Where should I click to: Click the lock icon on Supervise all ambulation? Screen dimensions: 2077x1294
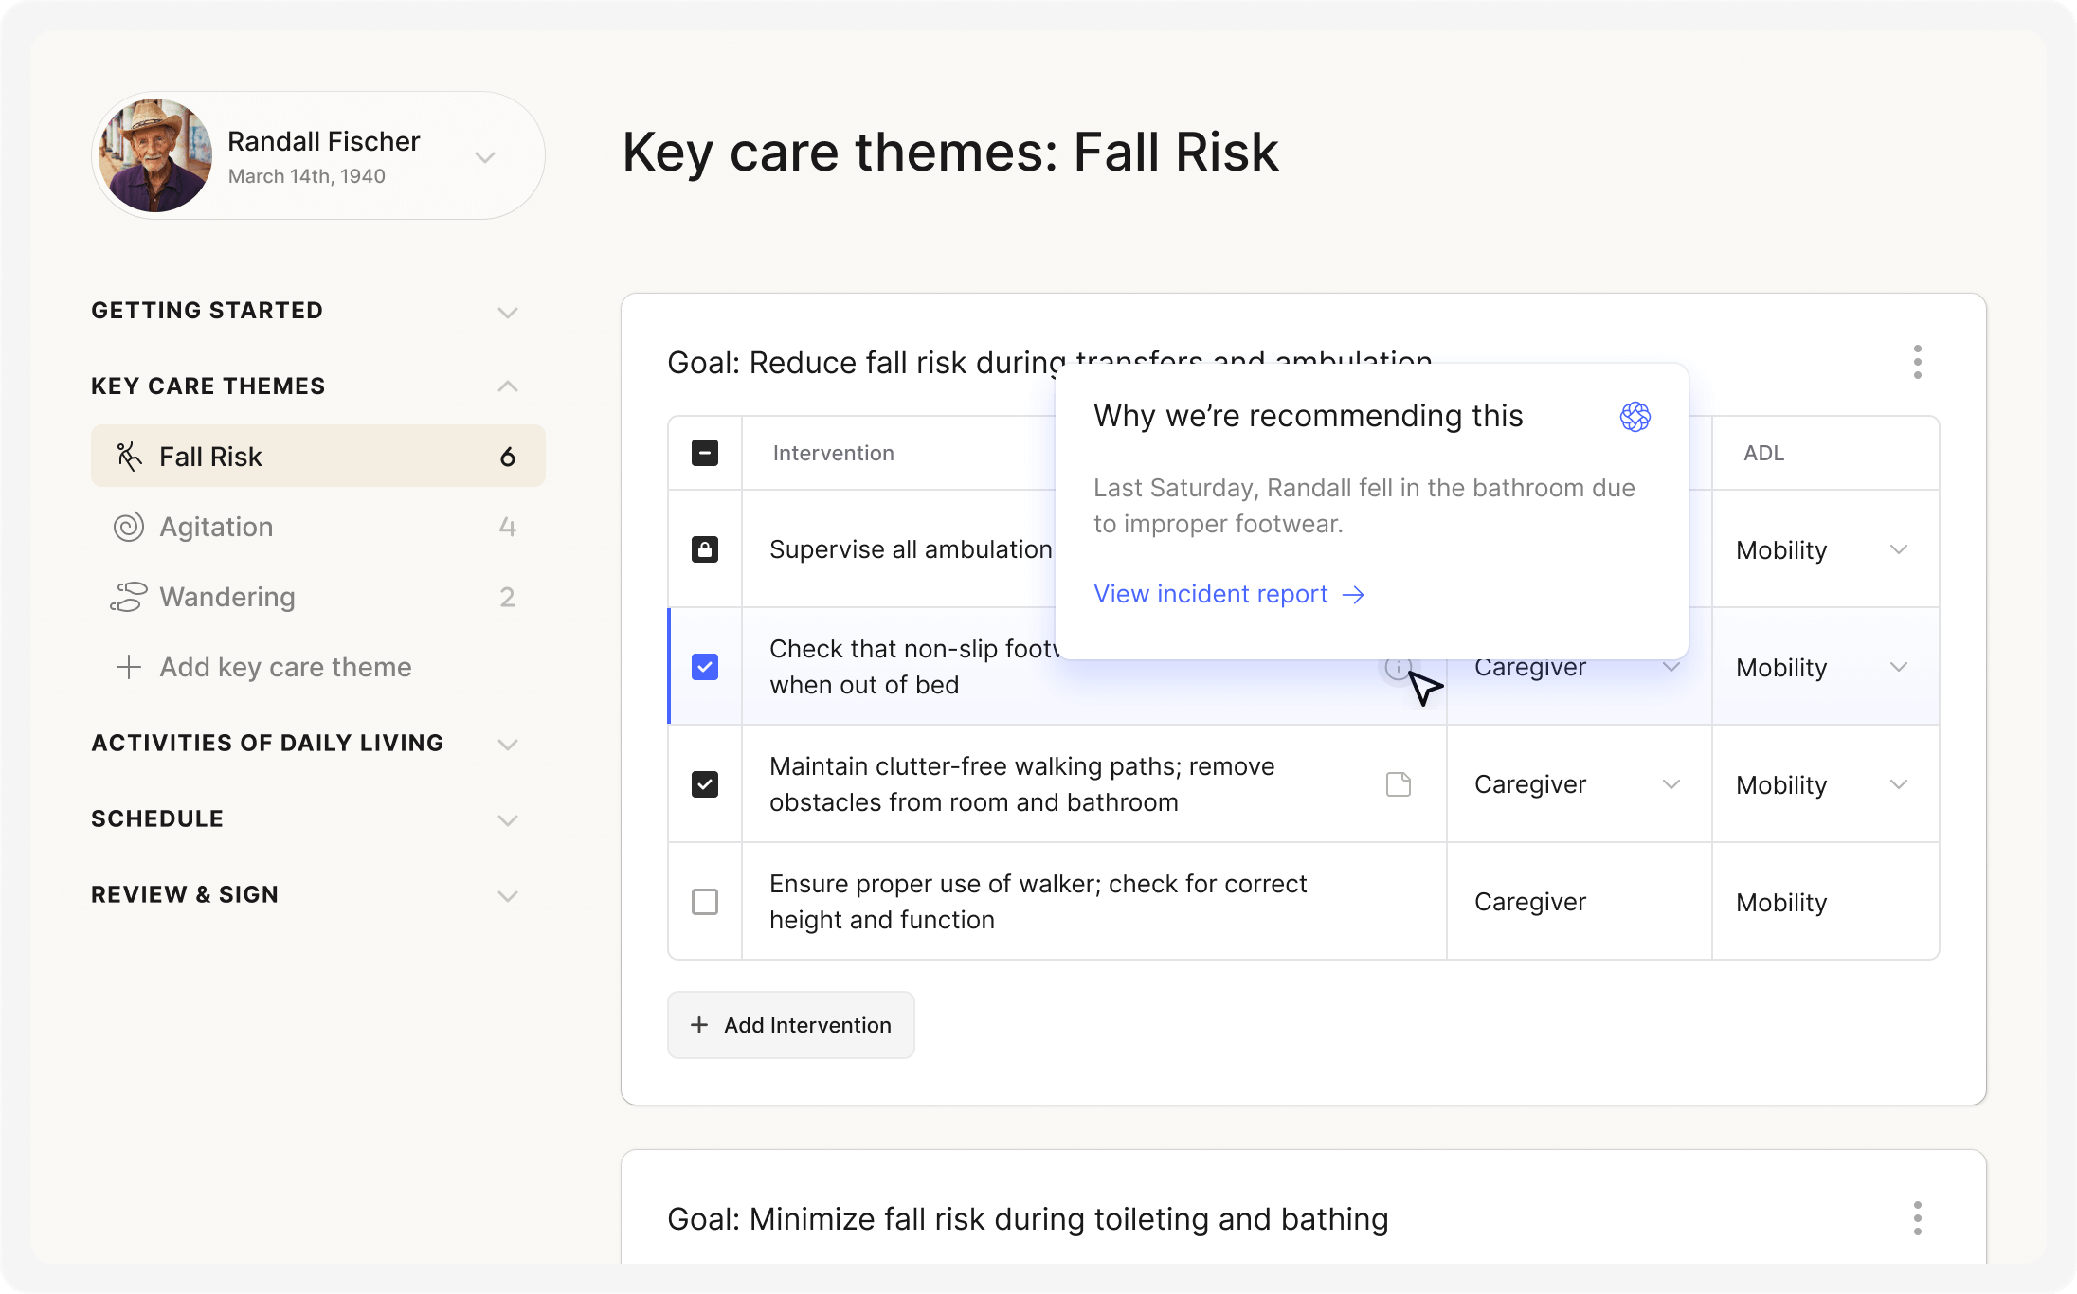tap(705, 549)
